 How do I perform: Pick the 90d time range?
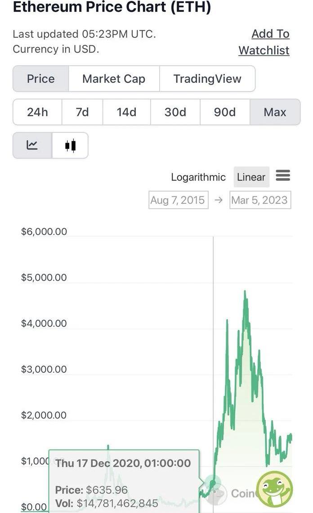tap(225, 112)
